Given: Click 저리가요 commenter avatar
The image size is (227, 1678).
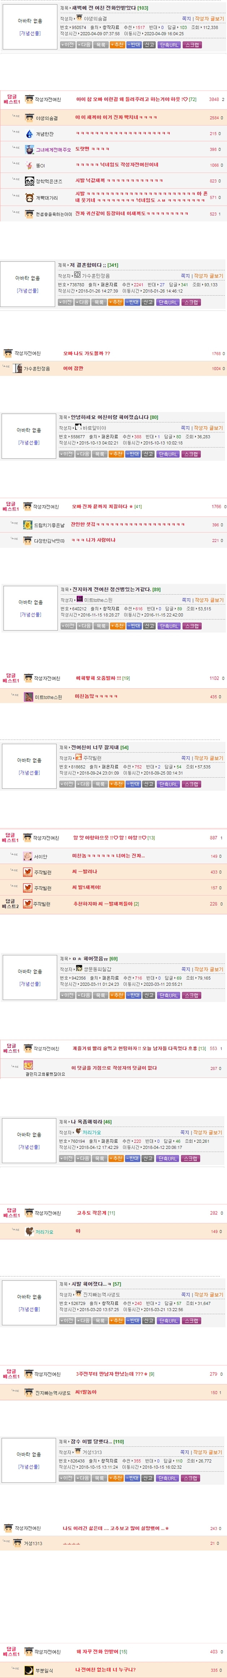Looking at the screenshot, I should coord(29,1232).
